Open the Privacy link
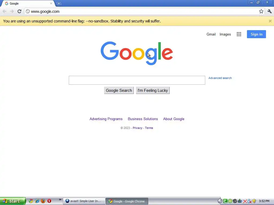The height and width of the screenshot is (205, 274). click(137, 128)
